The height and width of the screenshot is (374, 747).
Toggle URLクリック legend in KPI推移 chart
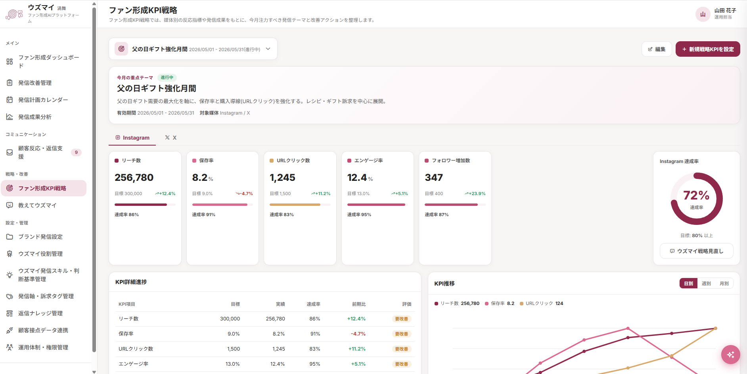pyautogui.click(x=541, y=303)
